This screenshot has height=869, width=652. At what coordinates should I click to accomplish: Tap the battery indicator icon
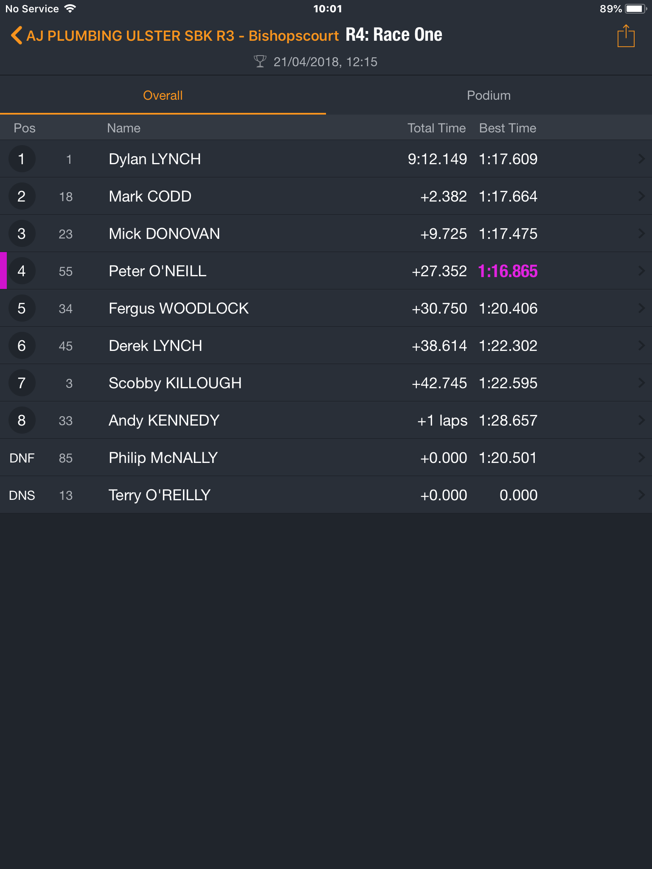pos(636,8)
